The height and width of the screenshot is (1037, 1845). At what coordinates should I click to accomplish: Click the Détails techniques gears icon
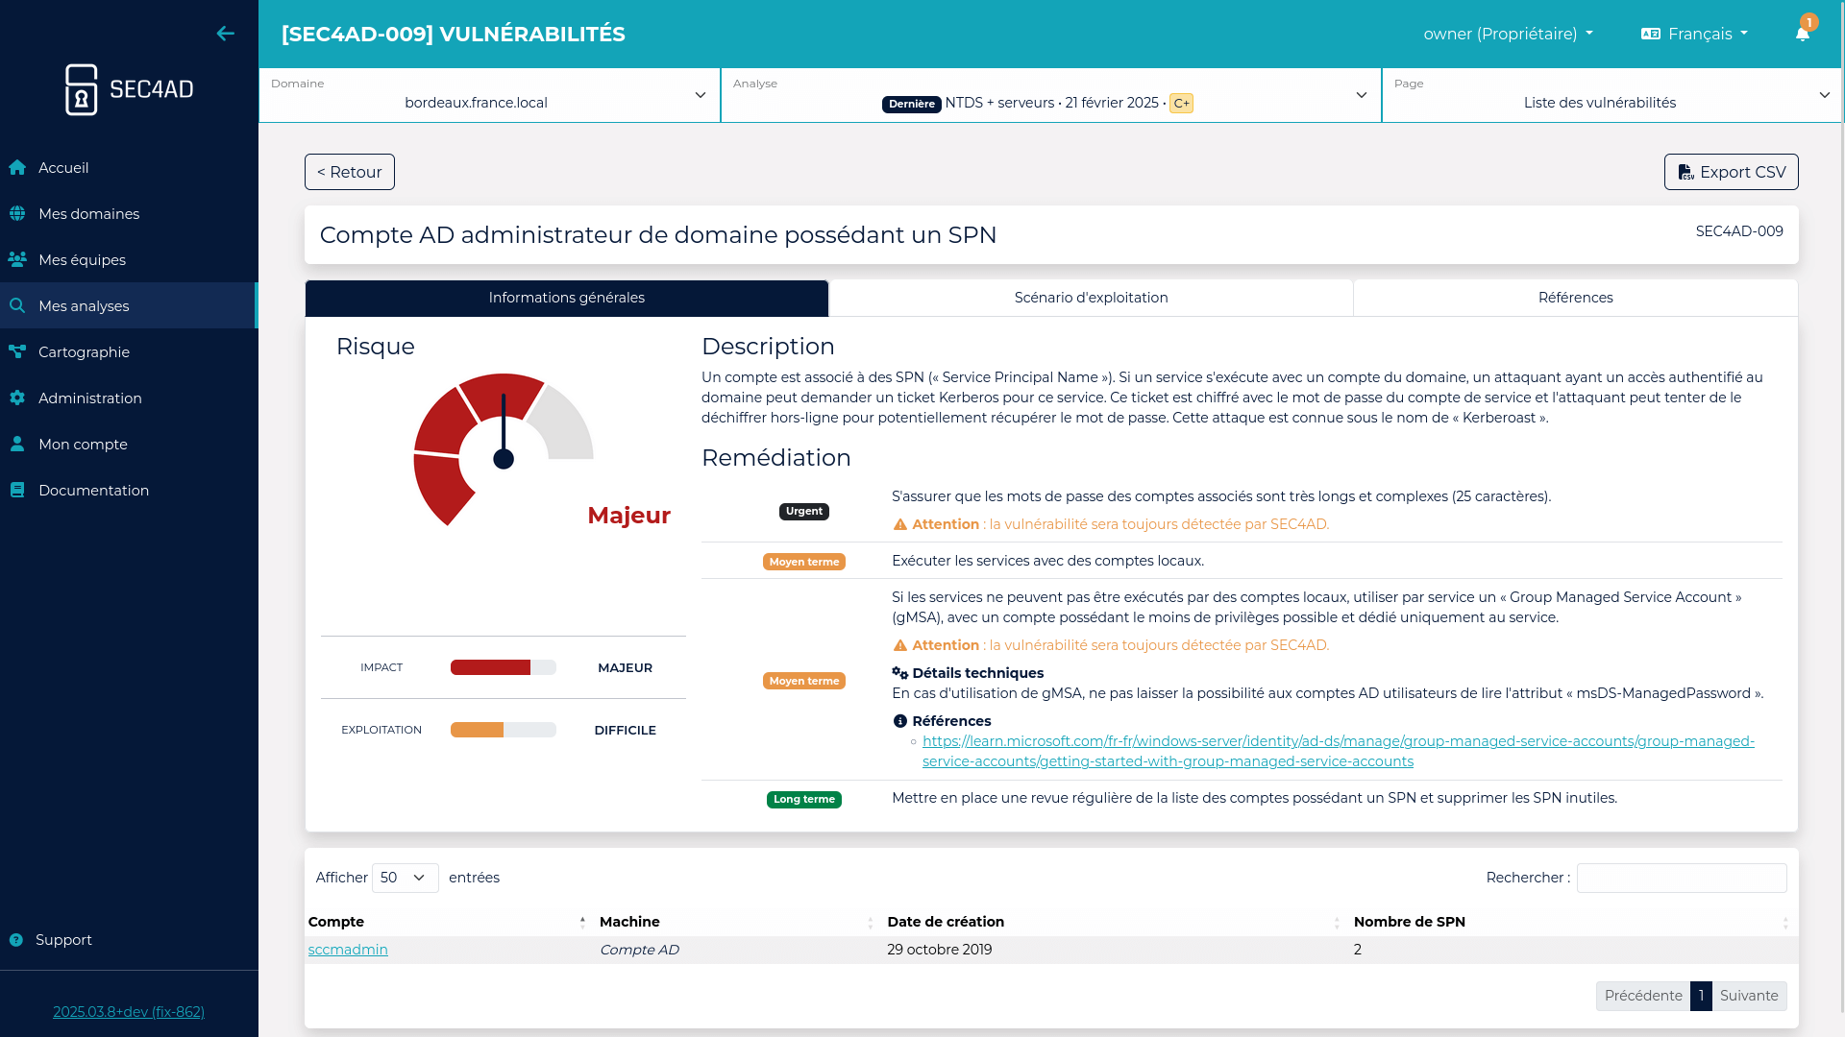pos(900,673)
